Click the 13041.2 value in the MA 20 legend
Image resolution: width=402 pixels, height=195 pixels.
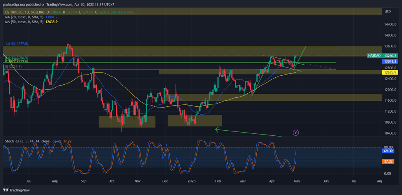click(x=51, y=17)
